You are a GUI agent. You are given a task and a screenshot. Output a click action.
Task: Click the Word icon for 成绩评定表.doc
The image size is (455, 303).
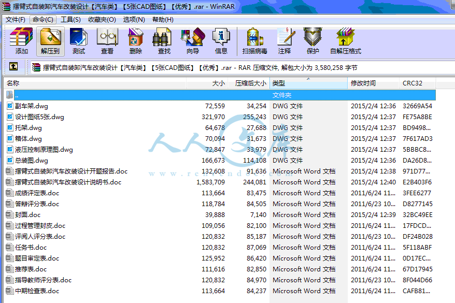9,193
